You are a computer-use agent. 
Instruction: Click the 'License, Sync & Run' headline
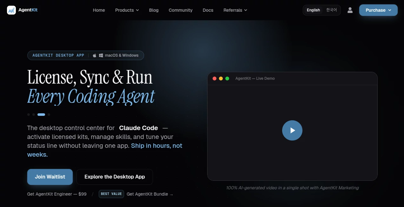click(90, 77)
